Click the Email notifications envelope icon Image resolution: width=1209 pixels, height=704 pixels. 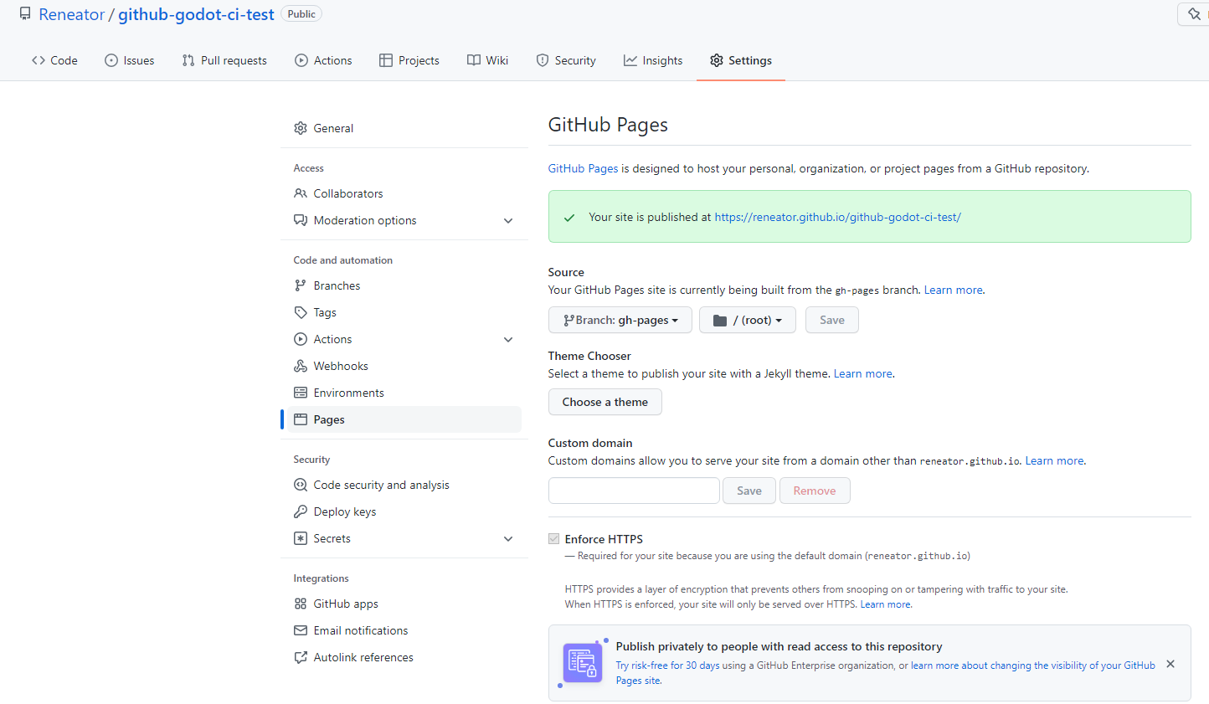tap(301, 630)
